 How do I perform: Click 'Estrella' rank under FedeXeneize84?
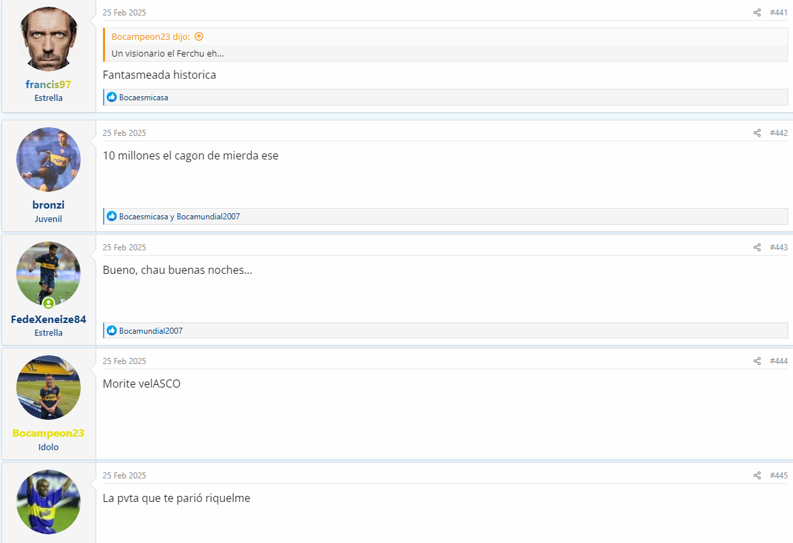[x=48, y=332]
